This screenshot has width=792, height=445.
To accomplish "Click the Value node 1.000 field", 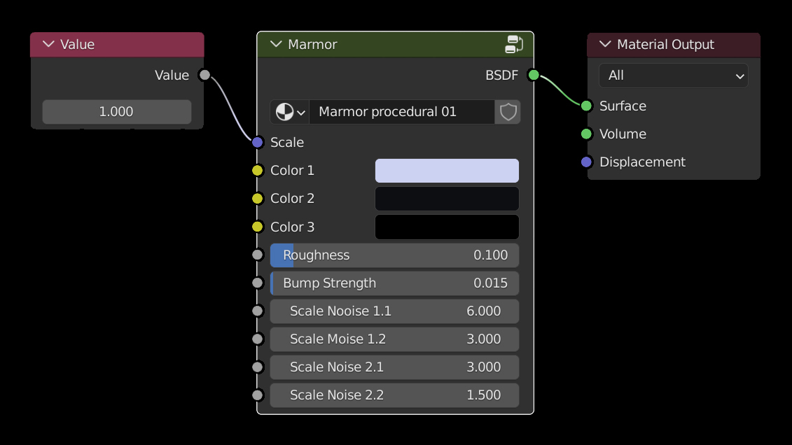I will [x=116, y=112].
